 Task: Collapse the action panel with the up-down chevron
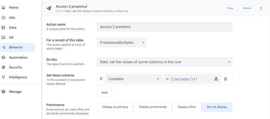[x=261, y=8]
